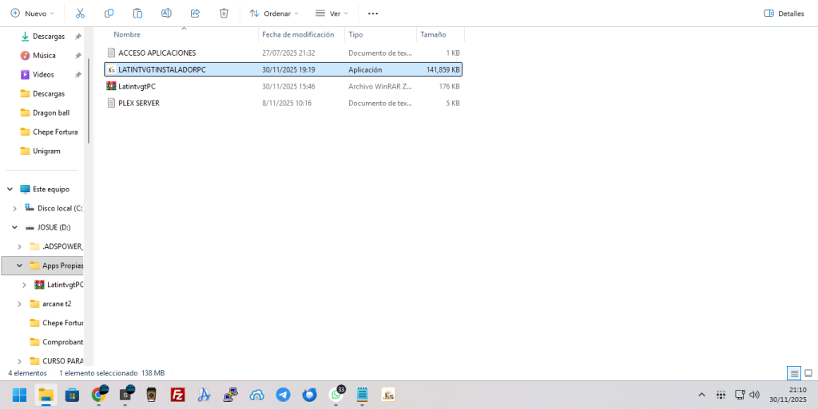Screen dimensions: 818x409
Task: Select Dragon ball folder in sidebar
Action: [x=51, y=112]
